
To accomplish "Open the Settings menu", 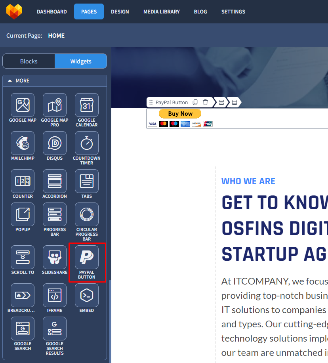I will [x=233, y=11].
